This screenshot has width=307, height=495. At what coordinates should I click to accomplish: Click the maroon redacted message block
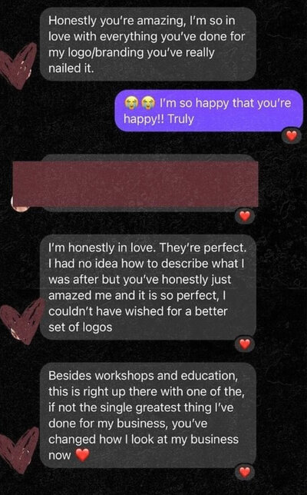pos(136,184)
